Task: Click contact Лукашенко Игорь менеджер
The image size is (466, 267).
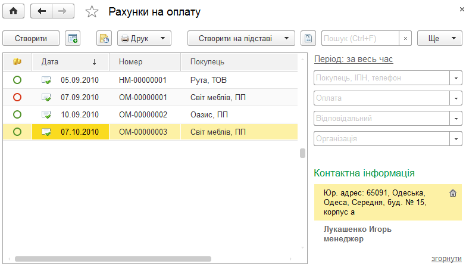Action: 358,234
